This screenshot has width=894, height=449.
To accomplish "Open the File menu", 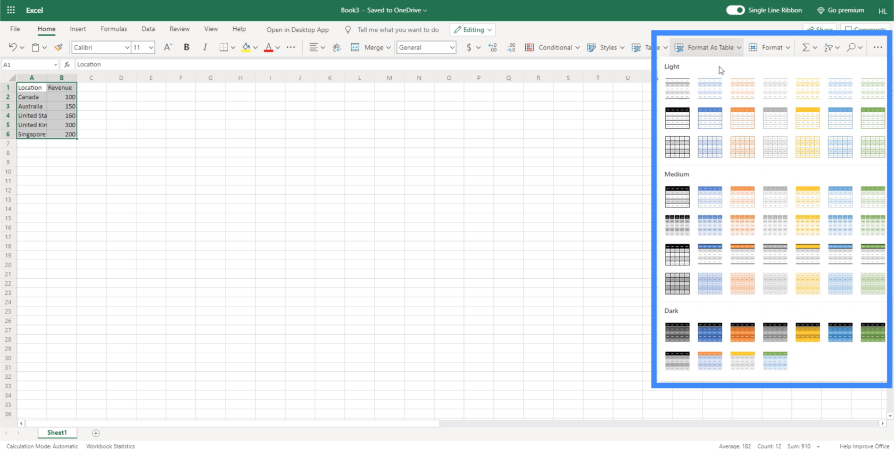I will [15, 29].
